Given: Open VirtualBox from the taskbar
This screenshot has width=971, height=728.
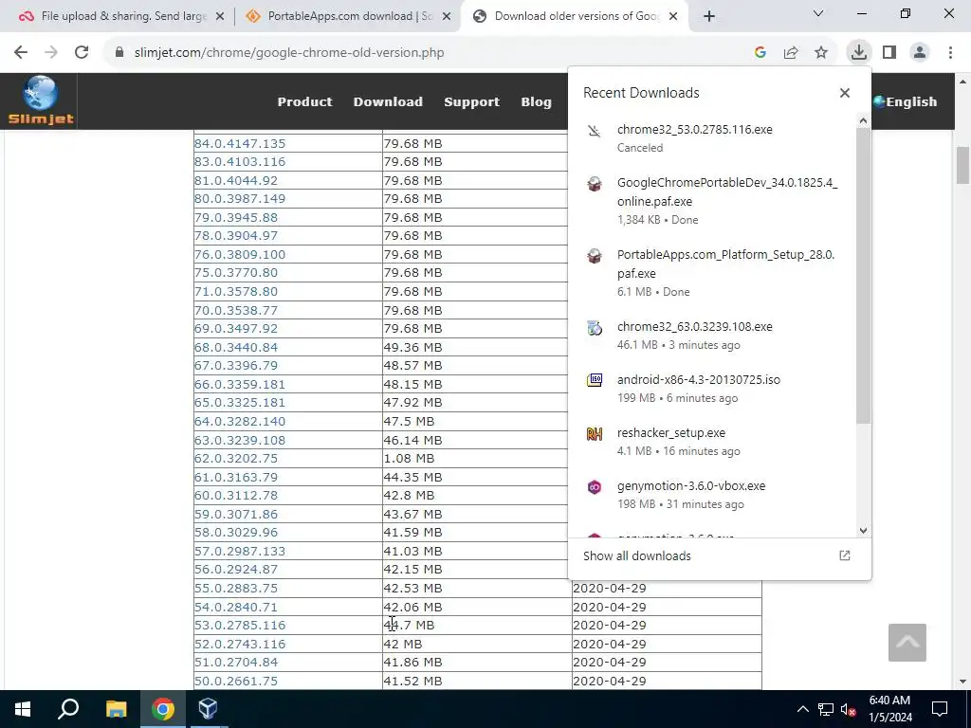Looking at the screenshot, I should 208,709.
